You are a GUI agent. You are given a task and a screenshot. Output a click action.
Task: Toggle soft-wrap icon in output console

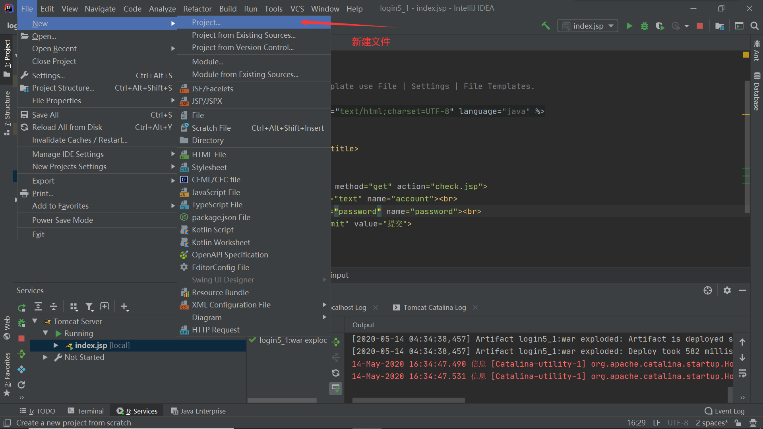tap(742, 373)
